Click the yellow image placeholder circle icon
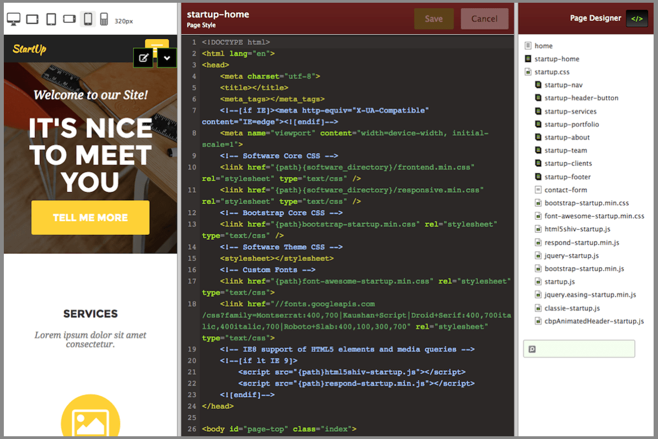 pyautogui.click(x=90, y=416)
